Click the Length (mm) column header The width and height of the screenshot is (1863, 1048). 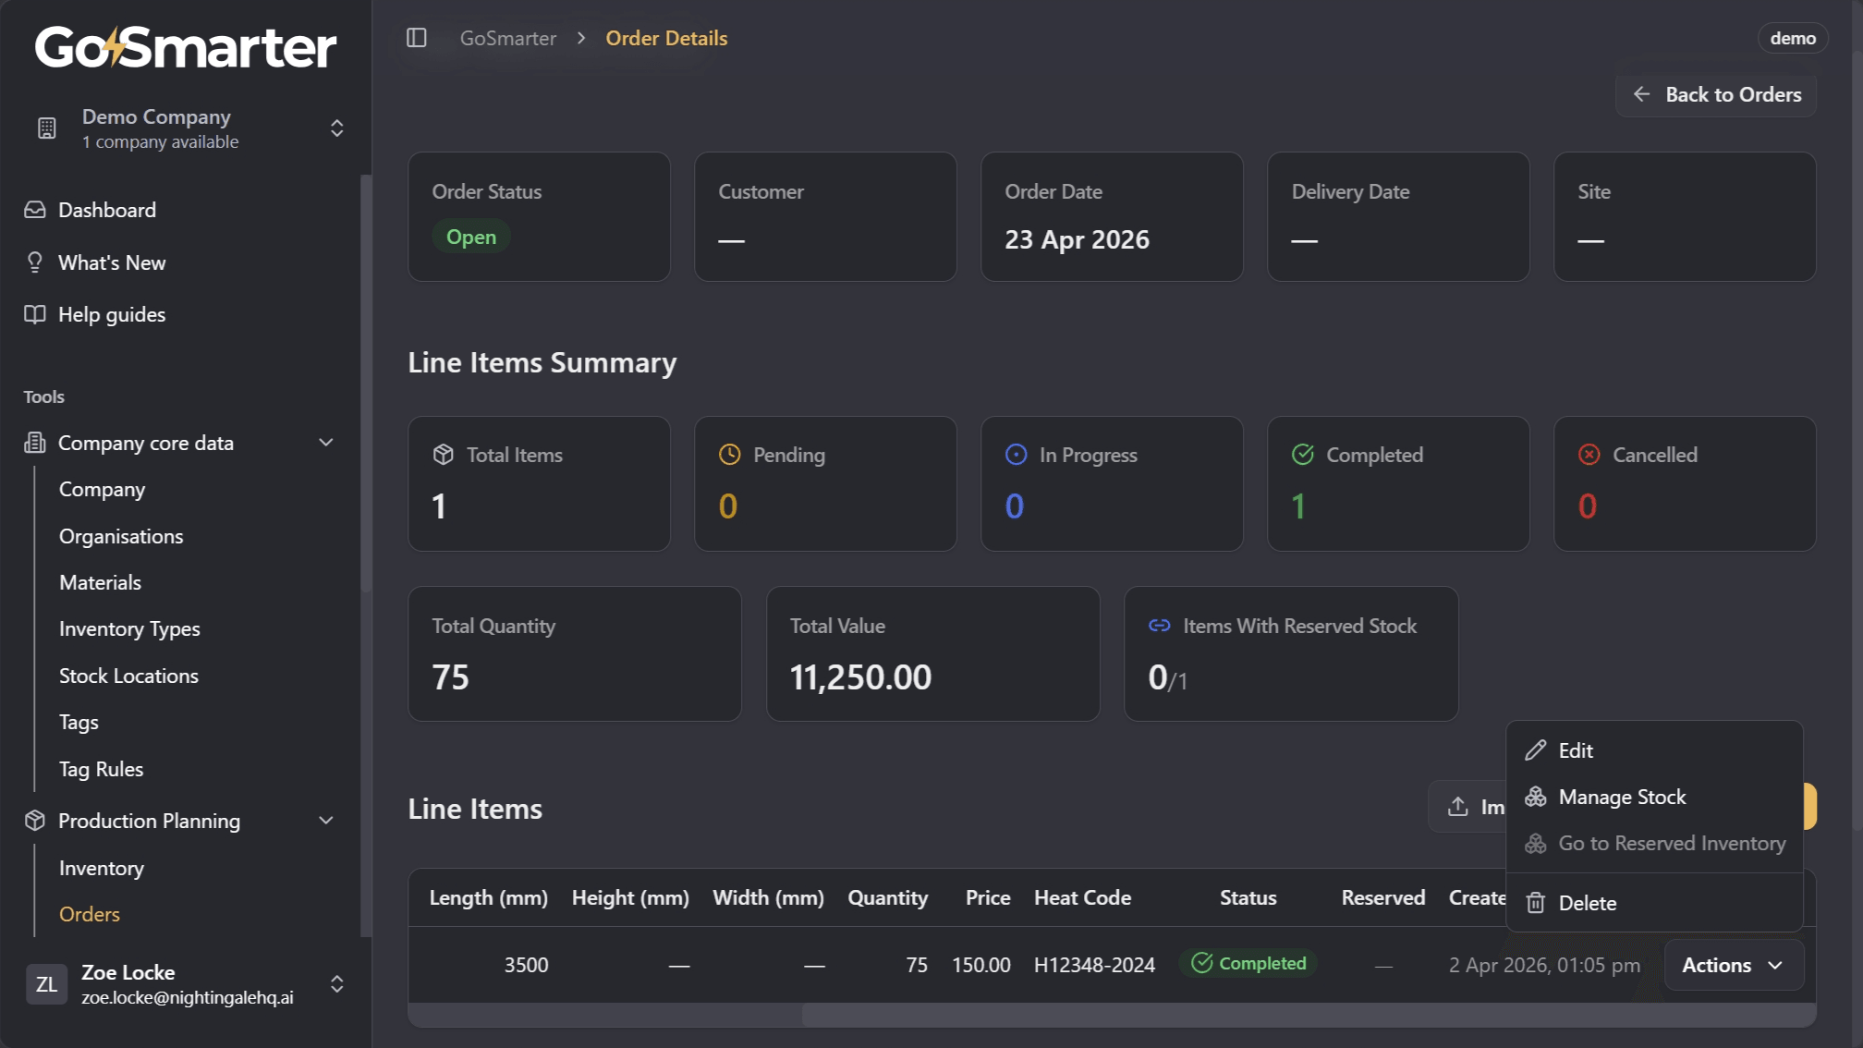(x=488, y=897)
